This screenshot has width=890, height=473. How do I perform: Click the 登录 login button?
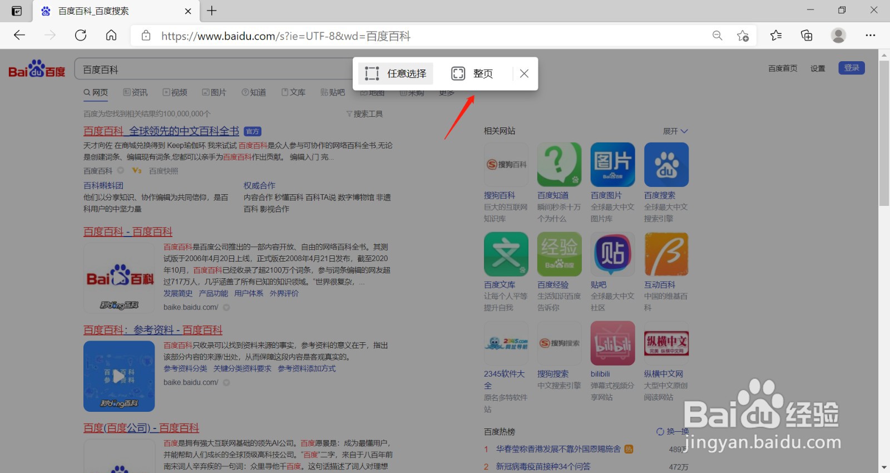coord(852,68)
